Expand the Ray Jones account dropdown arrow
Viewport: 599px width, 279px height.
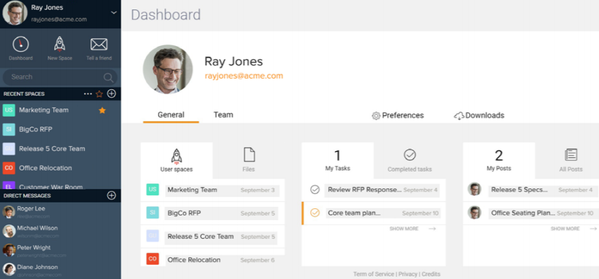point(114,11)
